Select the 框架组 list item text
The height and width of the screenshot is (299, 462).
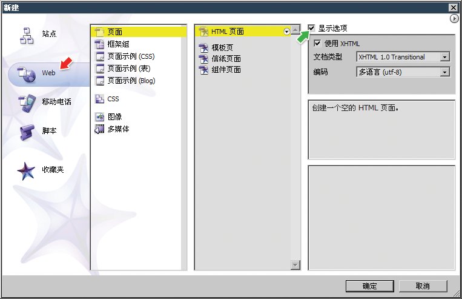click(x=118, y=44)
